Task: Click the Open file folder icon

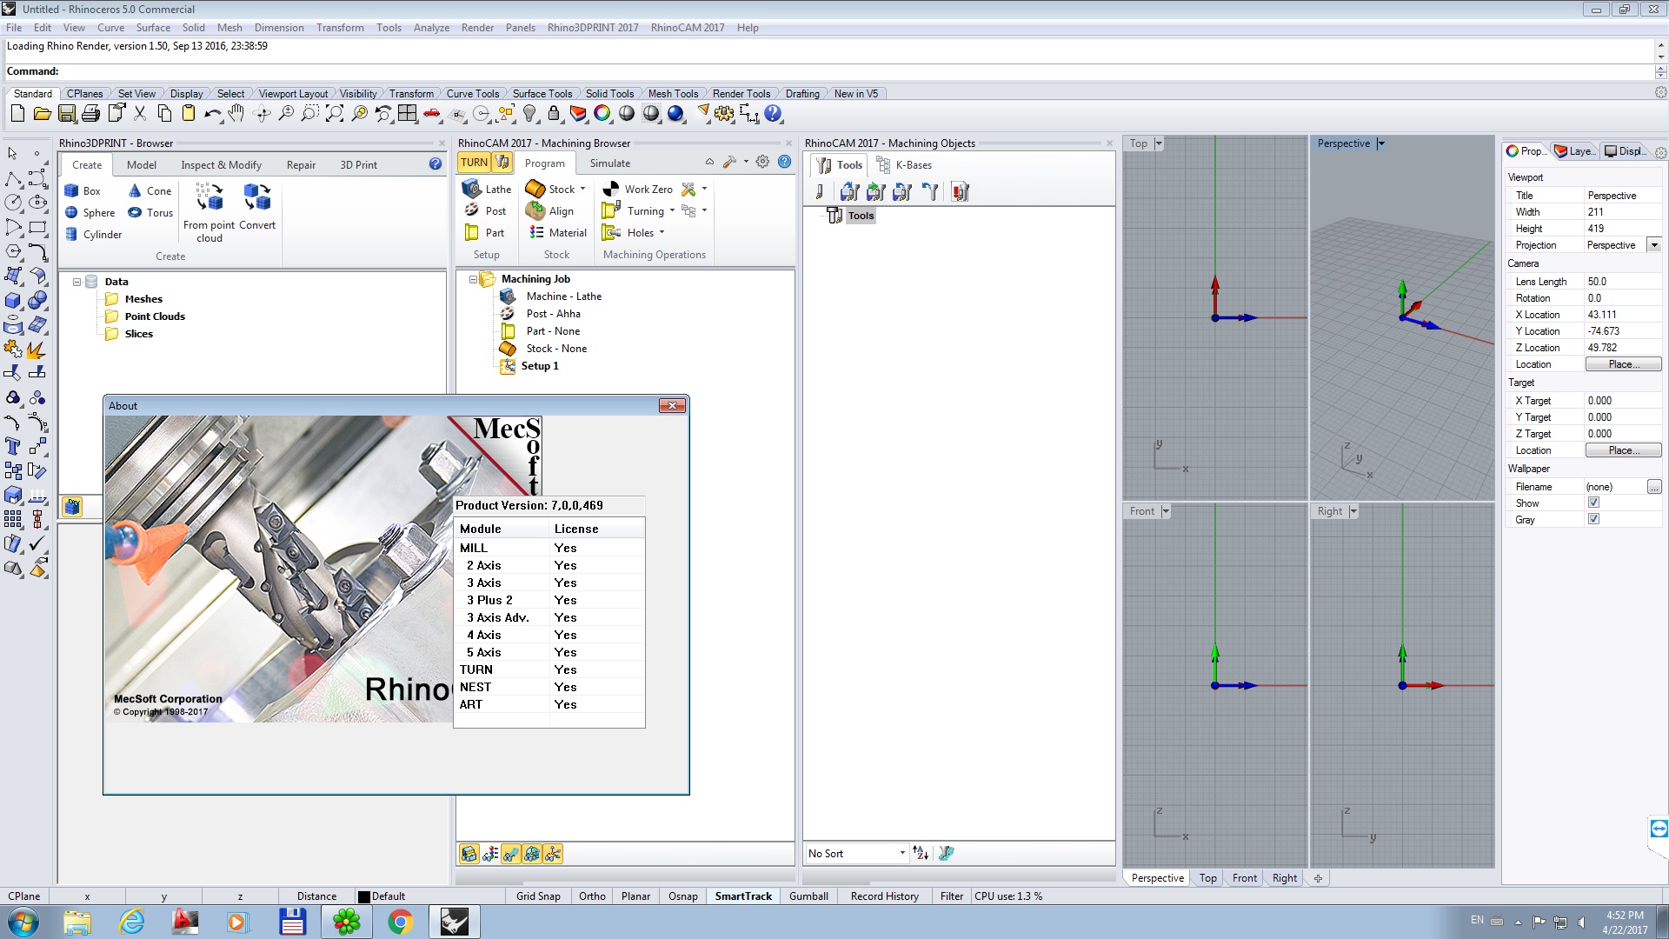Action: pos(42,113)
